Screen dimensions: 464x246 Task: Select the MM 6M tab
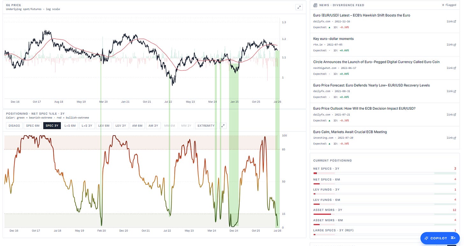(x=170, y=126)
